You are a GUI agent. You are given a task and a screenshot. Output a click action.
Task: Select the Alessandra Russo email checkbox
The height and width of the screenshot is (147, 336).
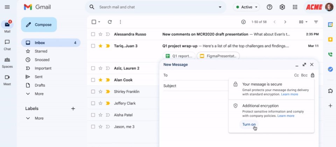click(93, 34)
